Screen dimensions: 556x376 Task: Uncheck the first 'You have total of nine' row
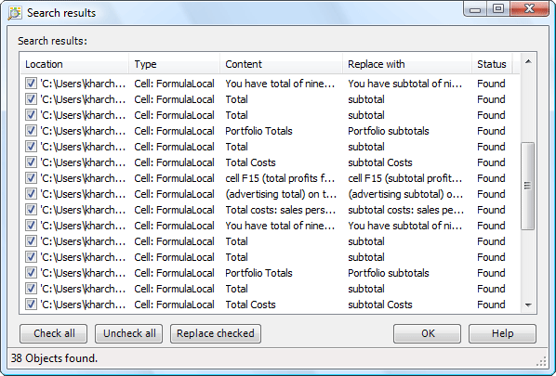31,84
